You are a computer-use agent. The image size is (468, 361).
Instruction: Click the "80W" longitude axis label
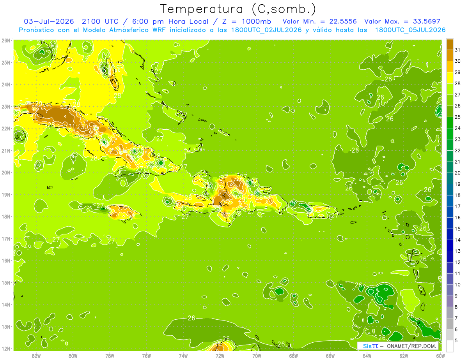(73, 356)
